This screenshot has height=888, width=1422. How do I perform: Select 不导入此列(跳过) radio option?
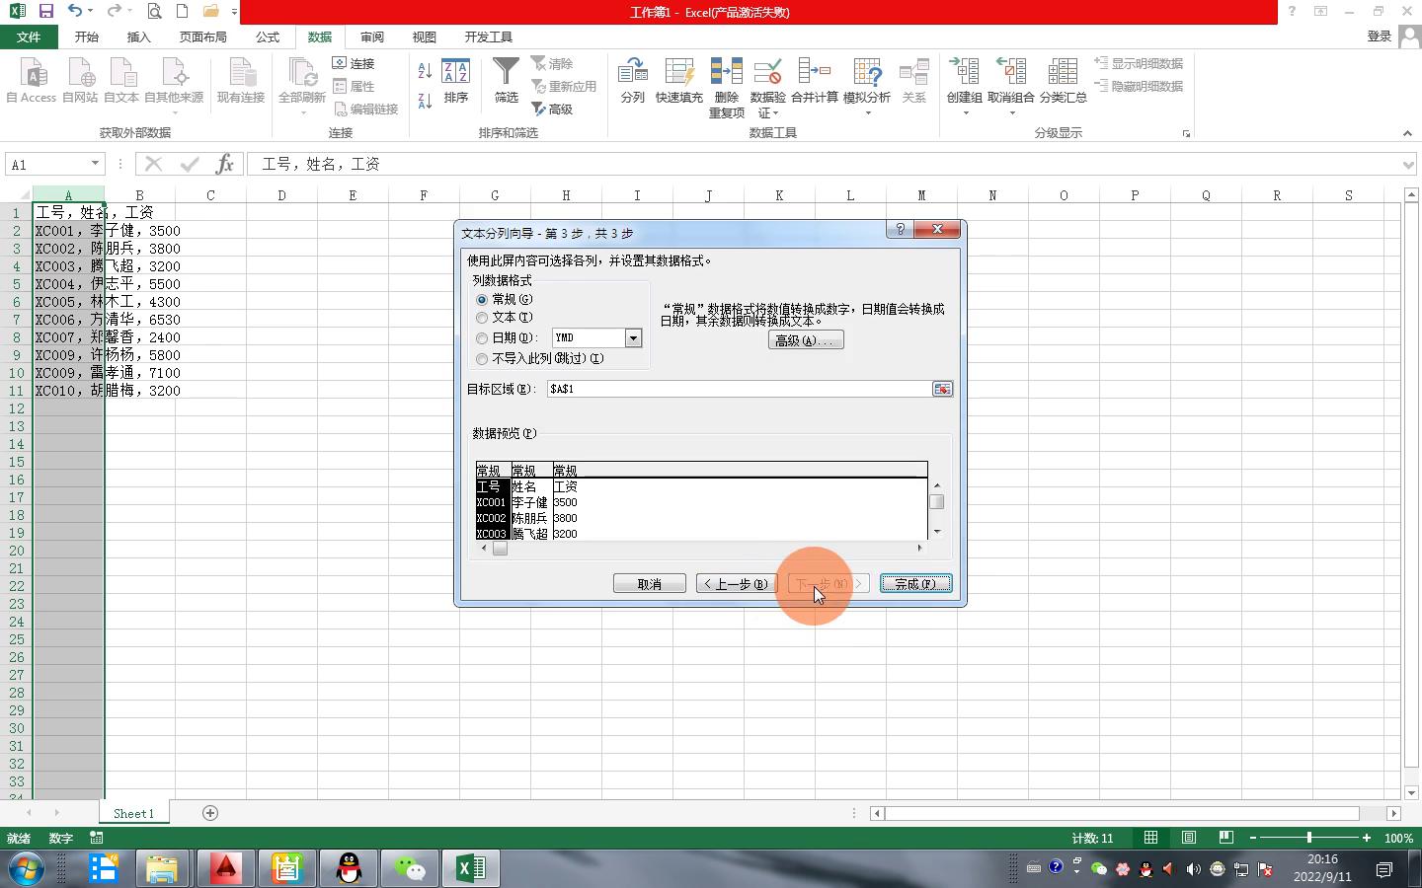(482, 359)
